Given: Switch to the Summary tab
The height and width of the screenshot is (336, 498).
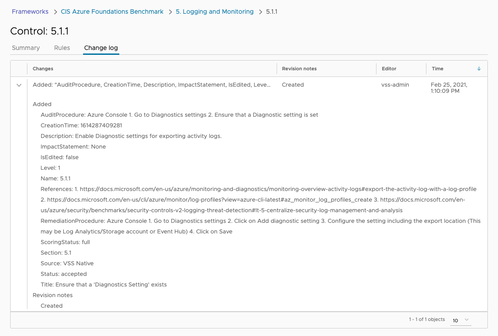Looking at the screenshot, I should coord(26,48).
